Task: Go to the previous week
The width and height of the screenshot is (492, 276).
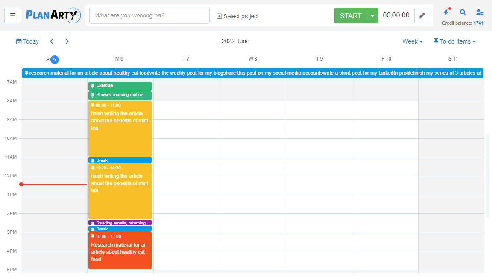Action: tap(52, 41)
